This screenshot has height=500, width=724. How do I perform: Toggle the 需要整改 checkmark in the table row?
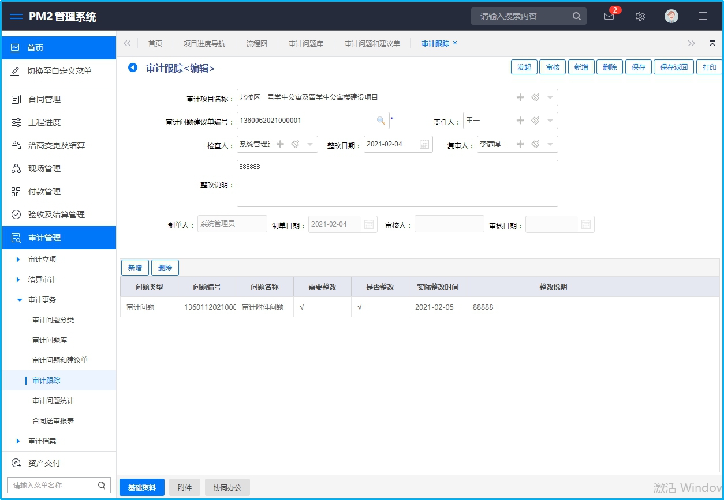tap(302, 307)
